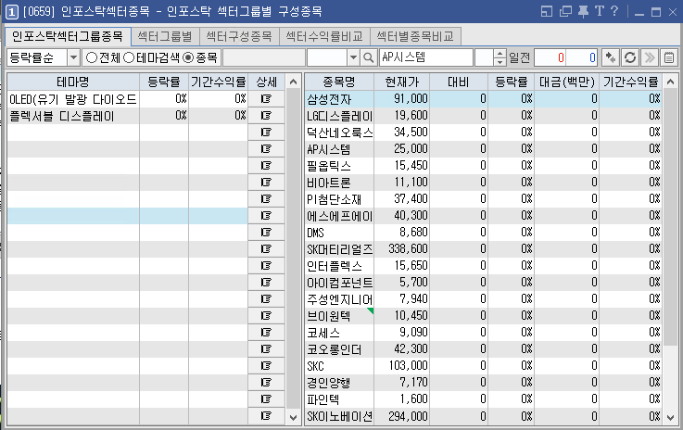This screenshot has height=430, width=683.
Task: Select SKC stock row
Action: coord(484,365)
